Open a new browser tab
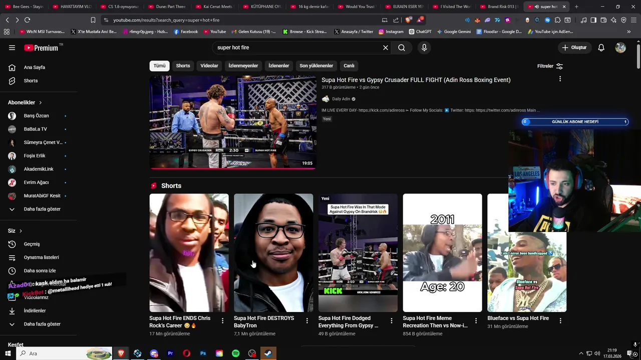The height and width of the screenshot is (360, 641). click(x=576, y=6)
